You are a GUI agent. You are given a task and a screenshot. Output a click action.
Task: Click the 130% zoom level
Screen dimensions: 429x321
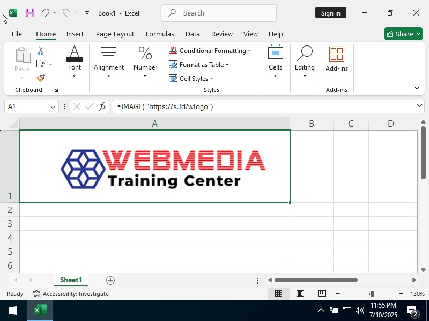point(417,294)
